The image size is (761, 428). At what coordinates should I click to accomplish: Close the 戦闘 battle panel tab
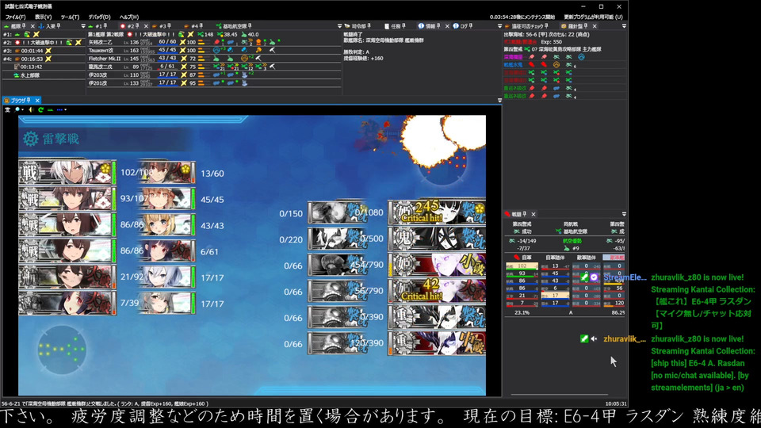pos(533,214)
